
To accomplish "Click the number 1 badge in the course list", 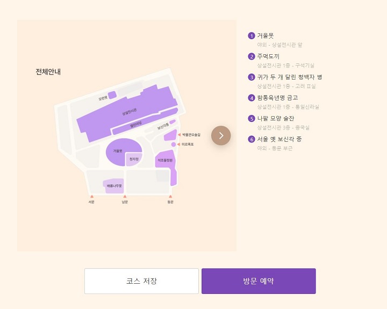I will pos(251,36).
